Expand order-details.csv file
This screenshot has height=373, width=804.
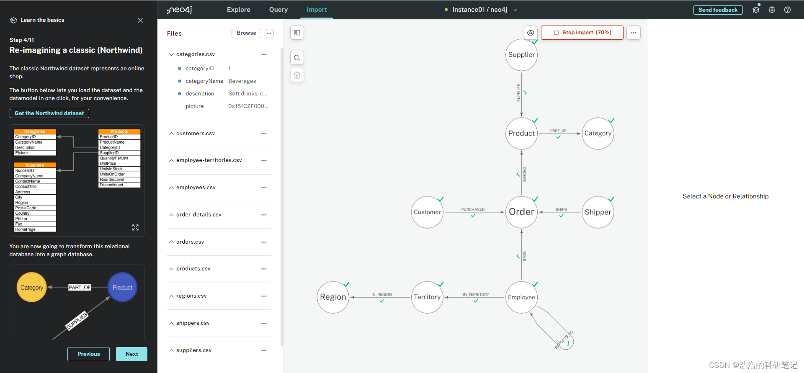coord(171,215)
